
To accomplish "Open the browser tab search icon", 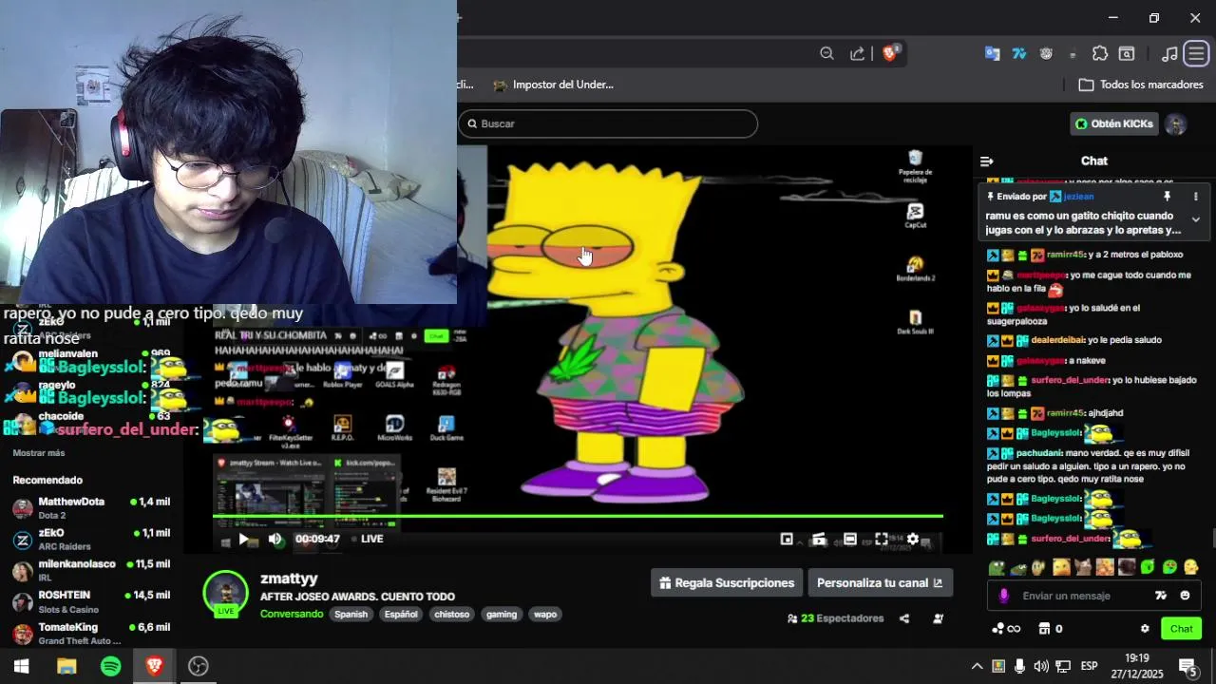I will [x=1127, y=54].
